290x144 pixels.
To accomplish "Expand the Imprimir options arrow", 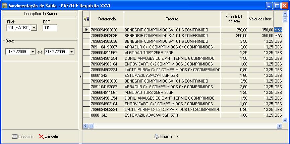I will [x=177, y=136].
